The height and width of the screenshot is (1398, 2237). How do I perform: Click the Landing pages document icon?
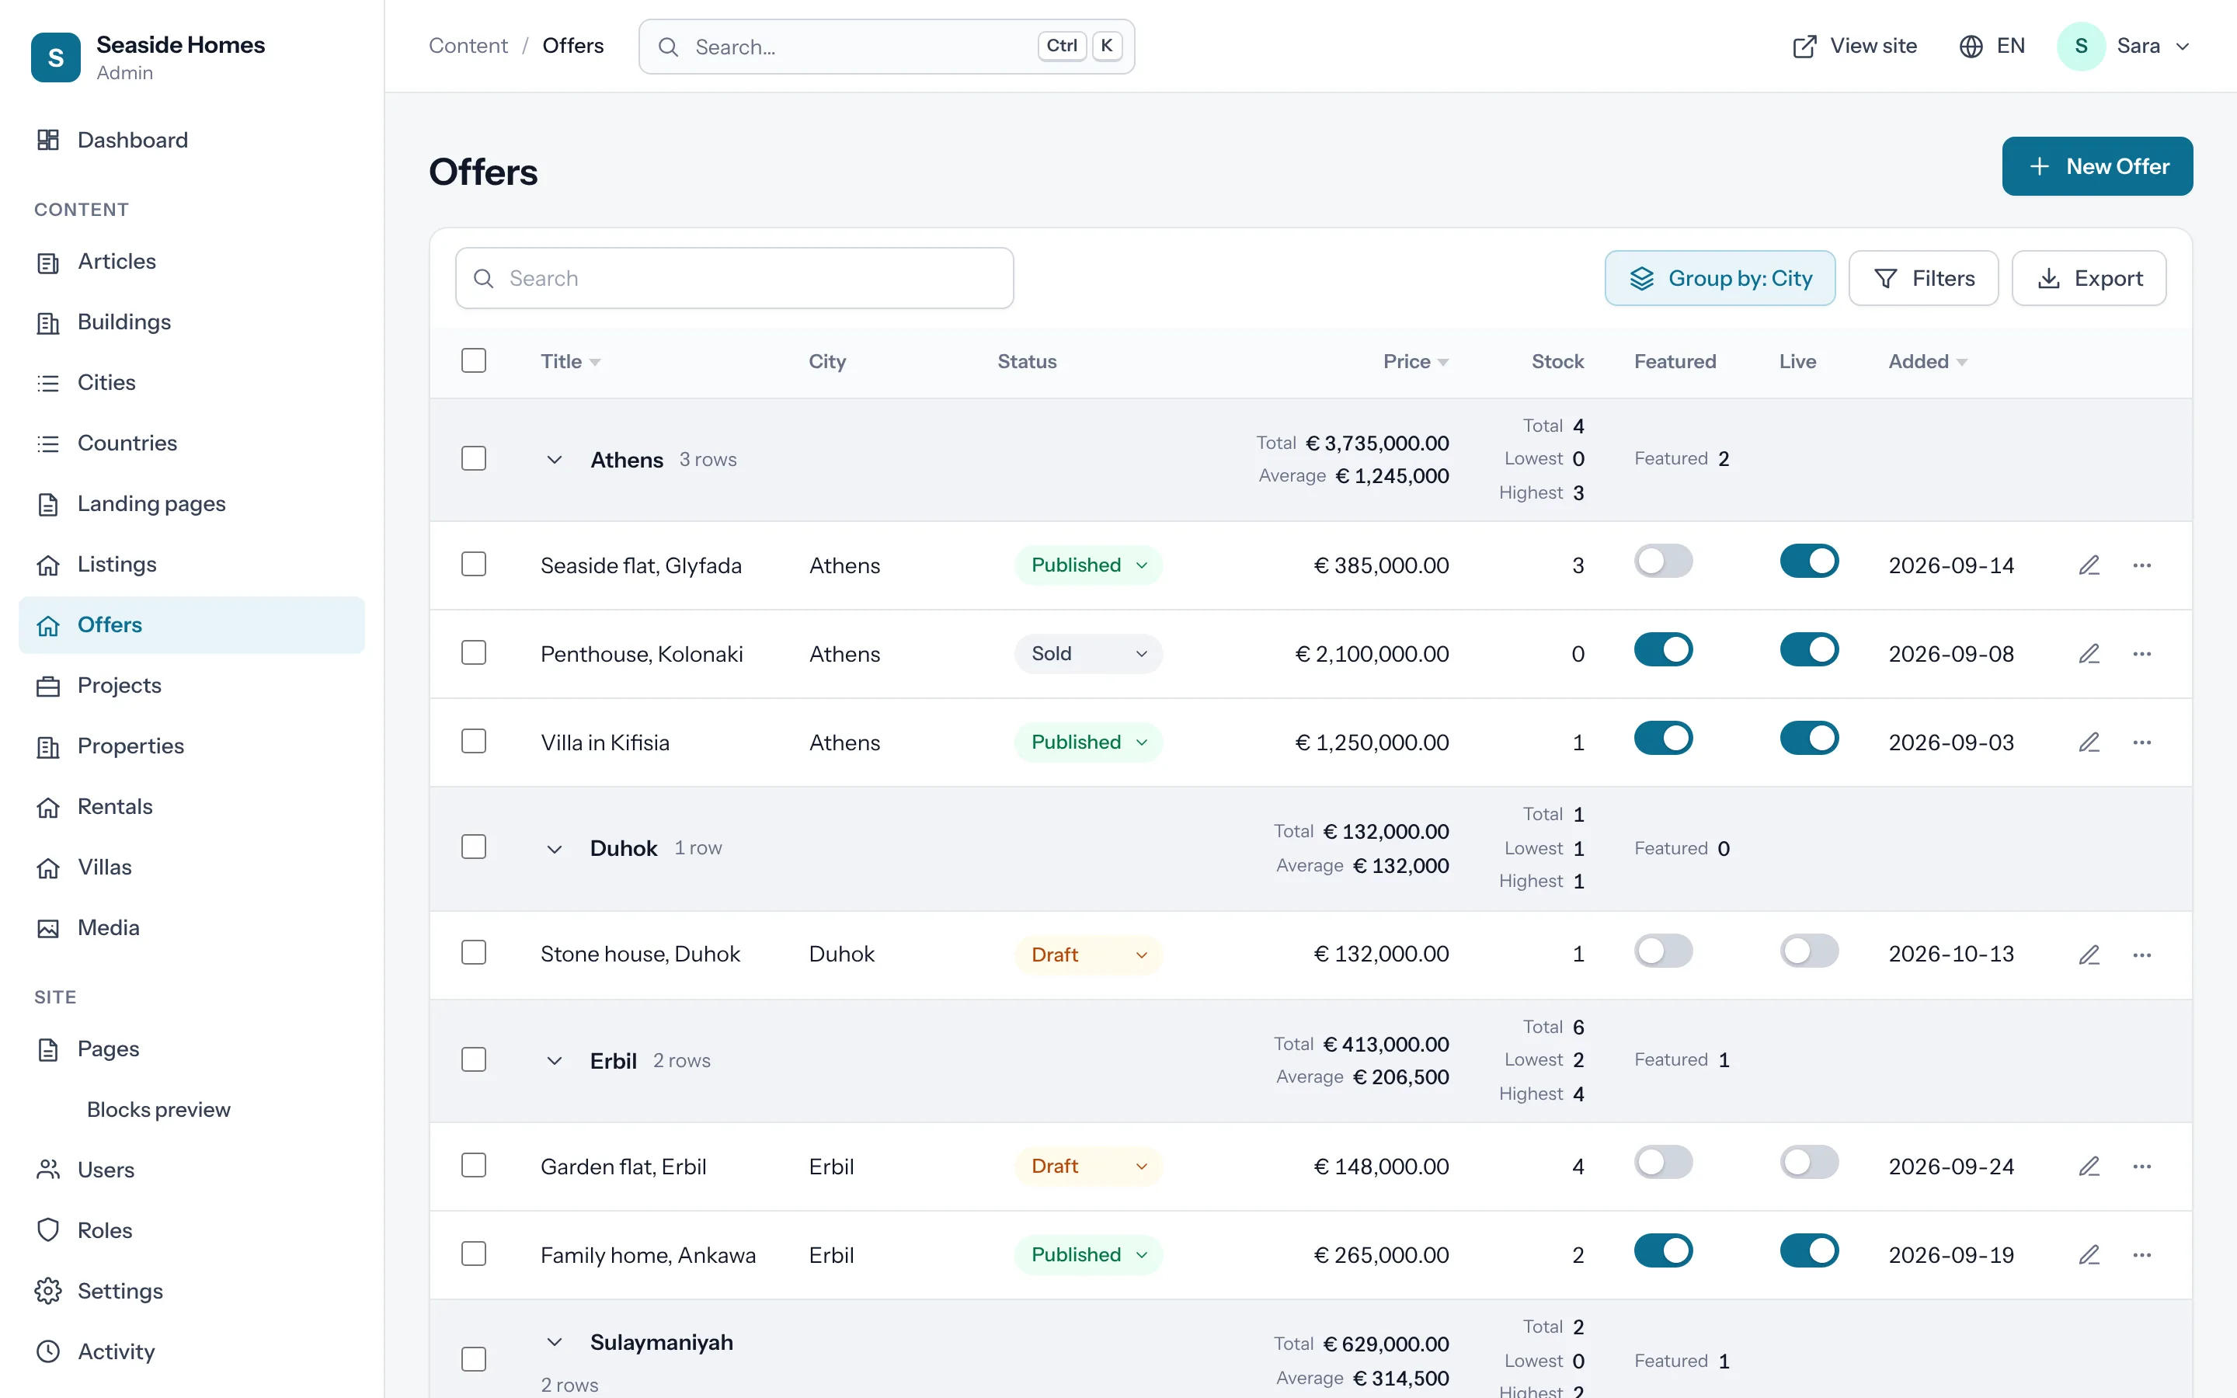(x=48, y=504)
